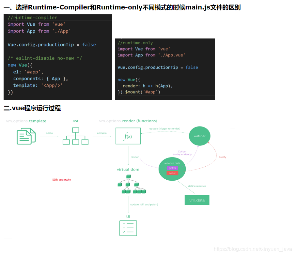Select the green watcher circle
This screenshot has width=295, height=255.
(x=199, y=136)
